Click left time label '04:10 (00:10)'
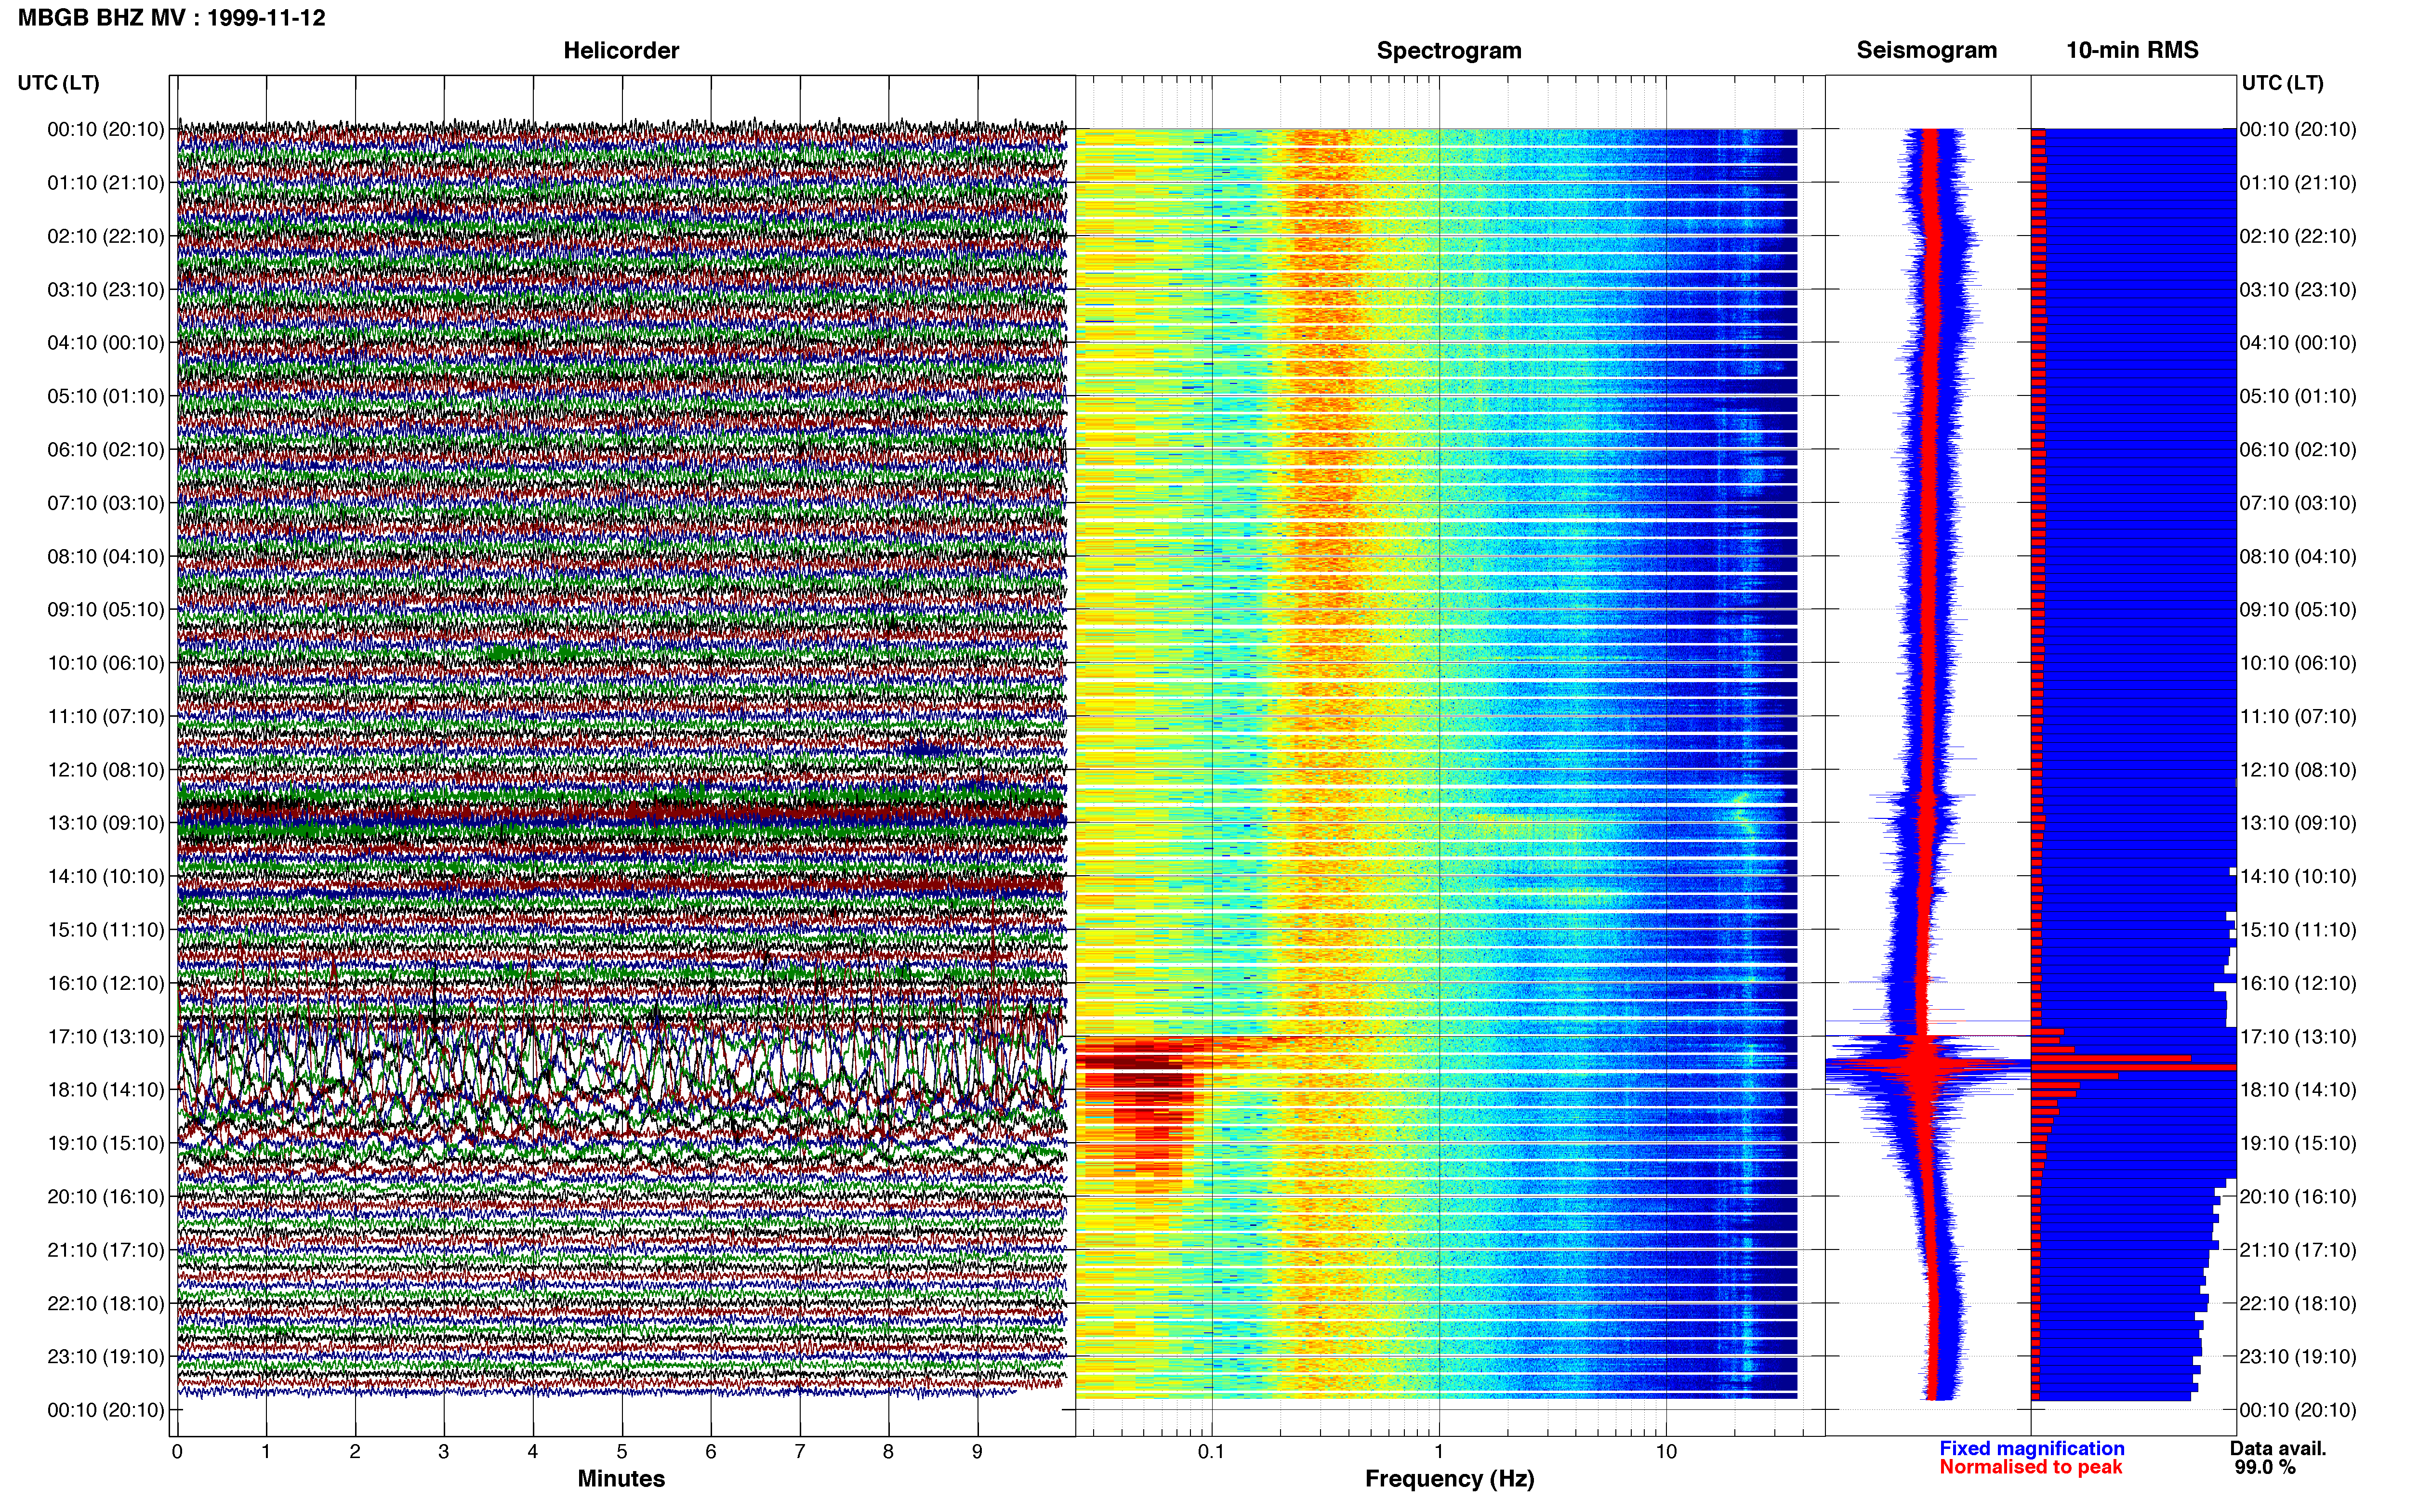Screen dimensions: 2418x1512 coord(106,342)
